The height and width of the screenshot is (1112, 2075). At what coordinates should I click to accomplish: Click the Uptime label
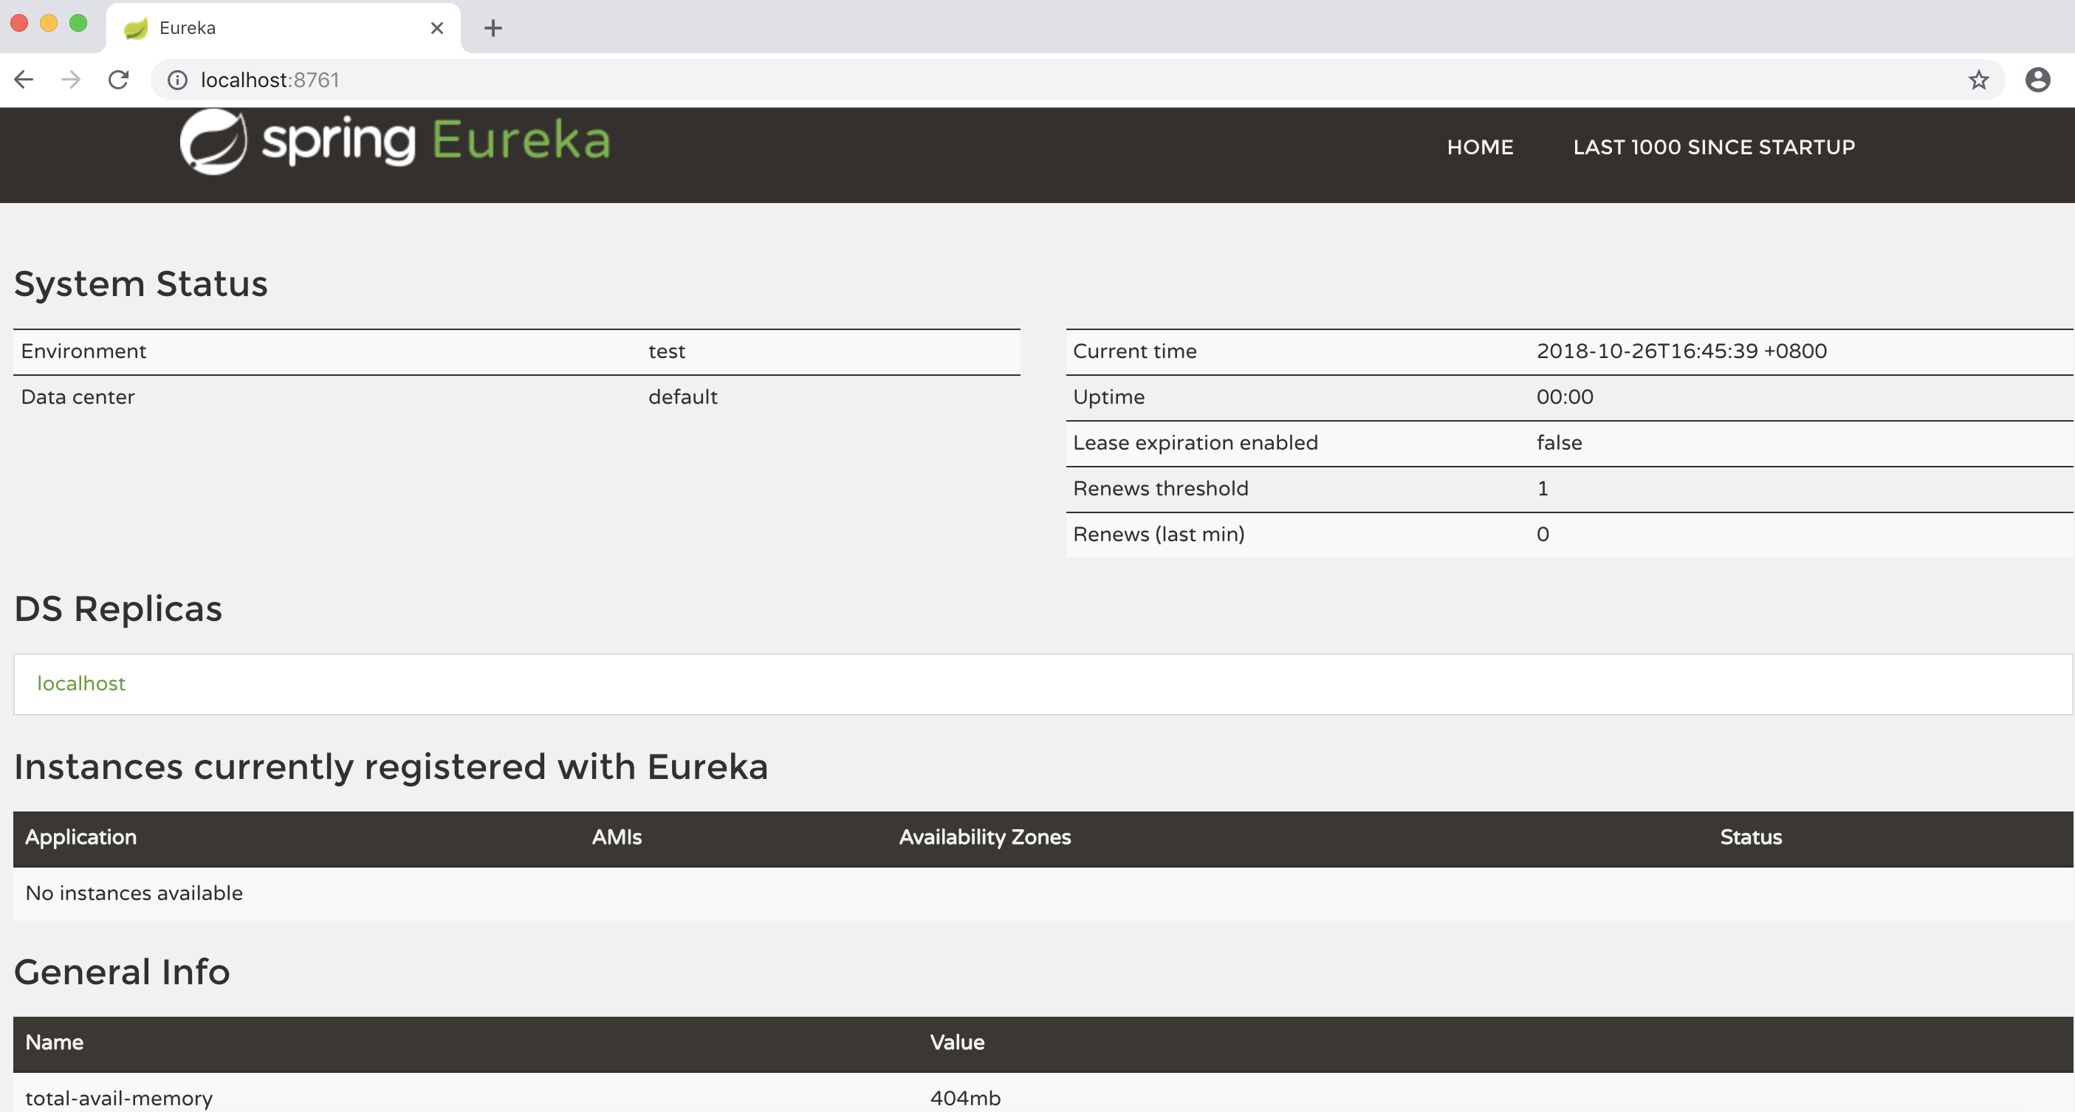1108,397
